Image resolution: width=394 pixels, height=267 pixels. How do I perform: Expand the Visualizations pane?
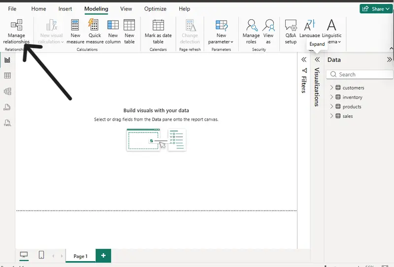(317, 60)
